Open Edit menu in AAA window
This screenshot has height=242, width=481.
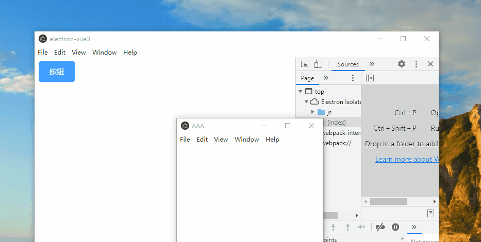(202, 140)
